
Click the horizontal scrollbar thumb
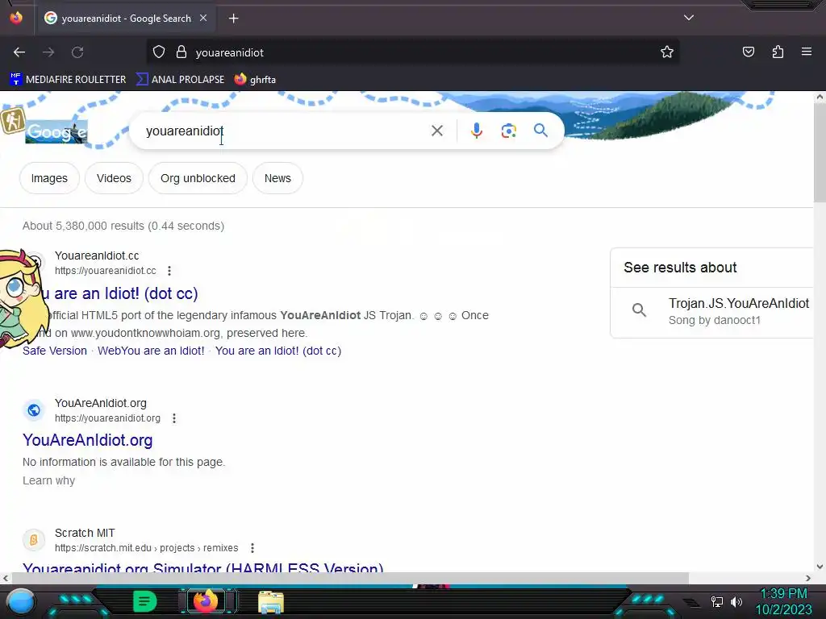(x=350, y=578)
